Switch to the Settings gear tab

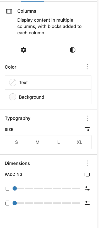tap(24, 50)
